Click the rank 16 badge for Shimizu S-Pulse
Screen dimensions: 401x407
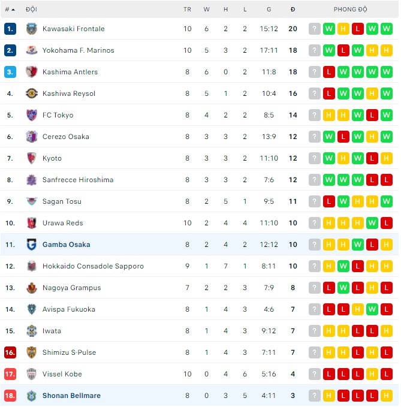(x=10, y=352)
